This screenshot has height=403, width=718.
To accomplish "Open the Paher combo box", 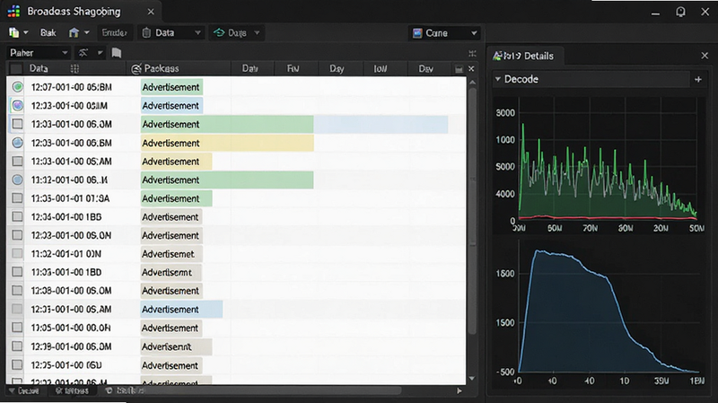I will click(x=39, y=53).
